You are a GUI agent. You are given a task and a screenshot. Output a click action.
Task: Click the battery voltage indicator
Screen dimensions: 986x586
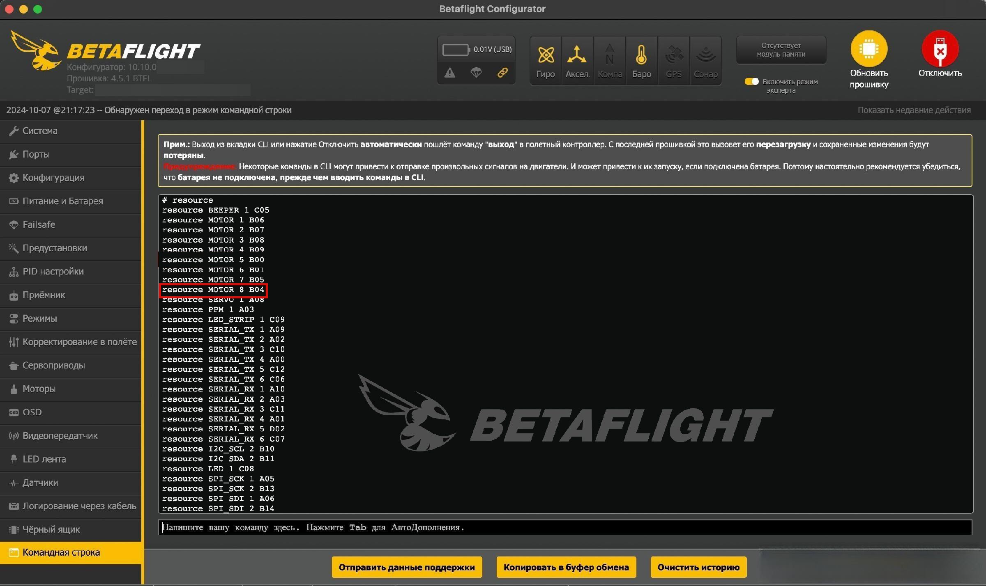[477, 49]
